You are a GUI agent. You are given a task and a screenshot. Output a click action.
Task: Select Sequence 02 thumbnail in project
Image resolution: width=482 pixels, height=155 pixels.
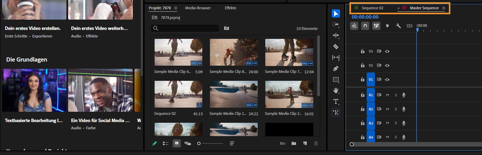[178, 94]
